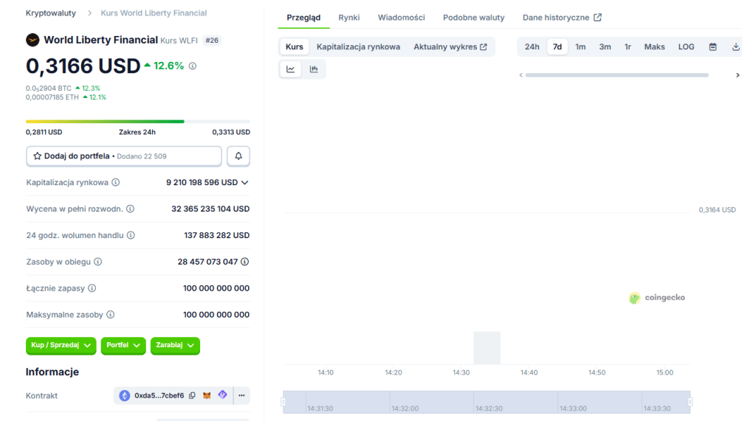Screen dimensions: 756x421
Task: Open the calendar date range picker
Action: point(712,46)
